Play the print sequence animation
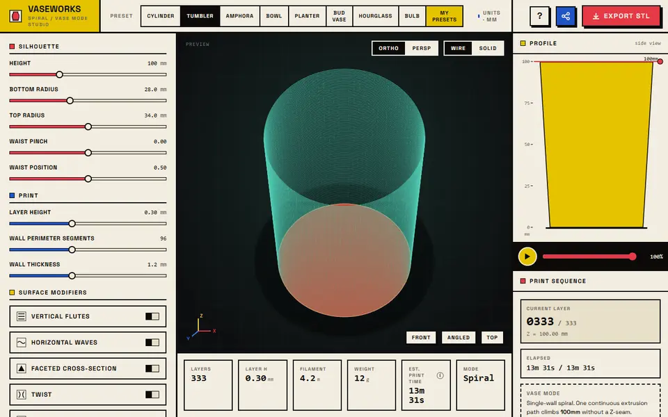 (527, 256)
